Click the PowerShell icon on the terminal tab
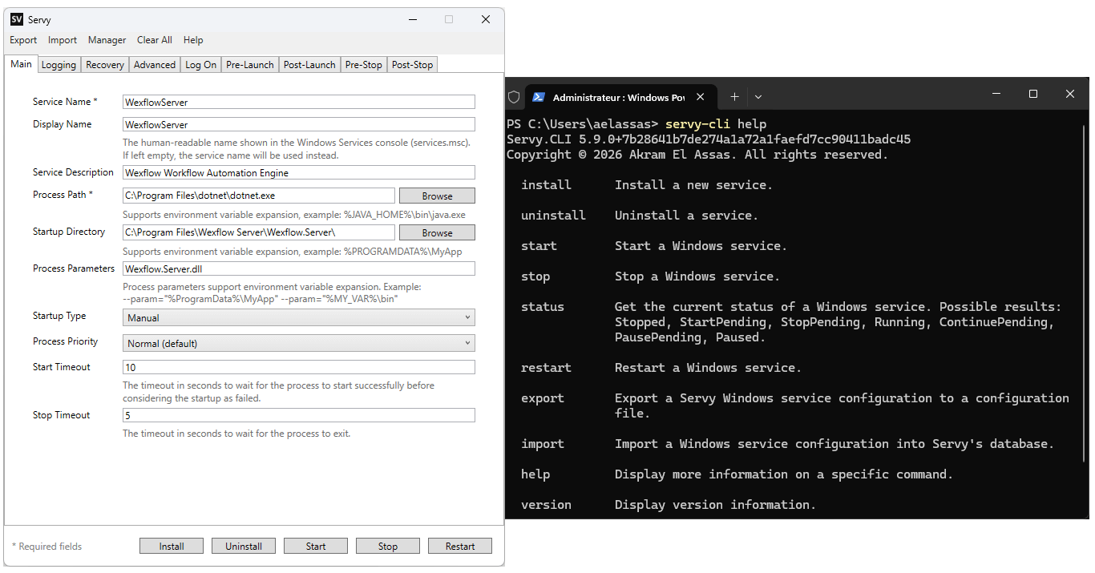1095x573 pixels. [538, 96]
